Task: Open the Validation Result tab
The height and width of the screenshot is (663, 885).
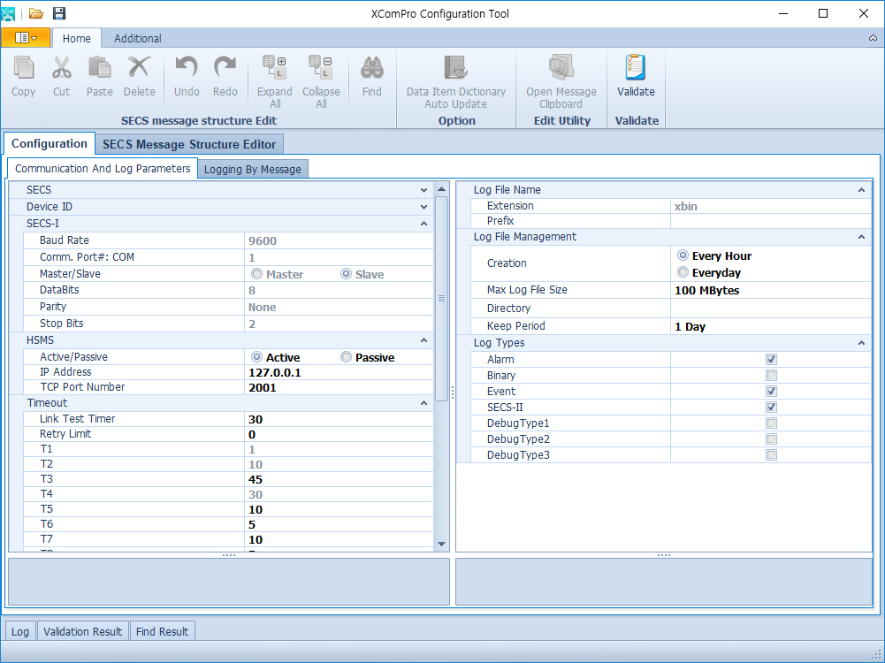Action: (82, 631)
